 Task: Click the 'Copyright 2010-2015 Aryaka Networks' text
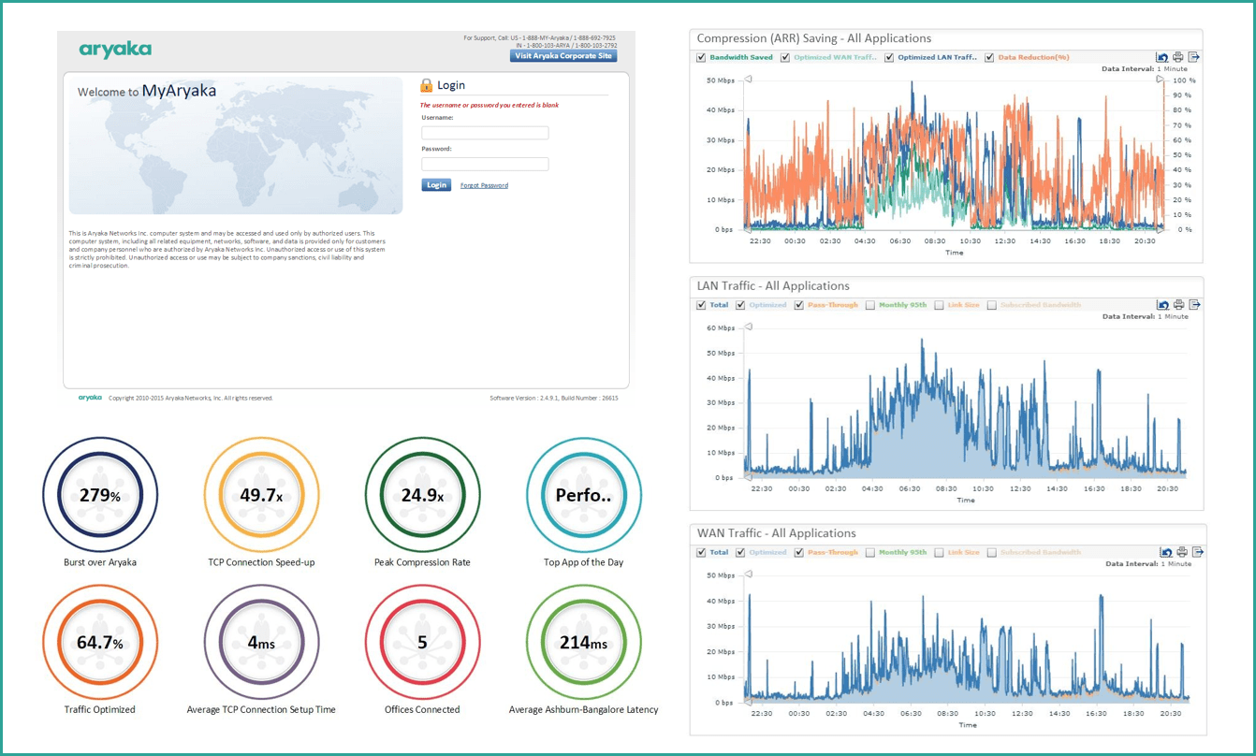191,399
